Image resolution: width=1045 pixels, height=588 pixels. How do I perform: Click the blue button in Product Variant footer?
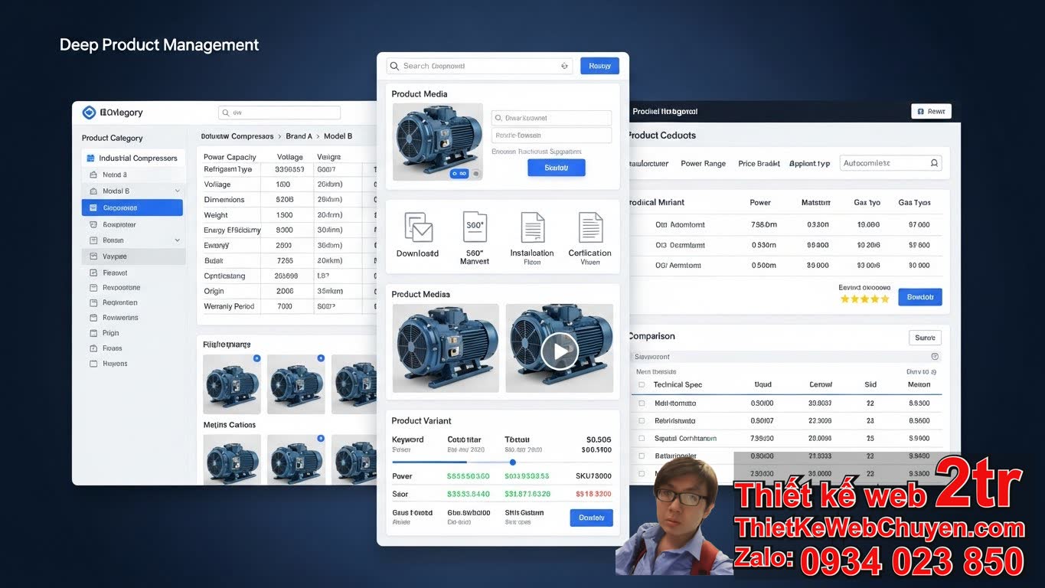pyautogui.click(x=592, y=518)
